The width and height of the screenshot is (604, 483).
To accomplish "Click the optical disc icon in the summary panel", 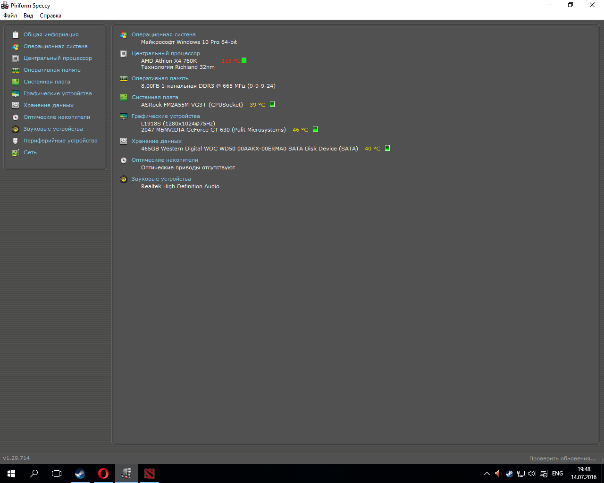I will [124, 160].
